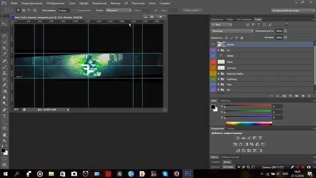
Task: Click the feather (Растушевка) input field
Action: [x=64, y=10]
